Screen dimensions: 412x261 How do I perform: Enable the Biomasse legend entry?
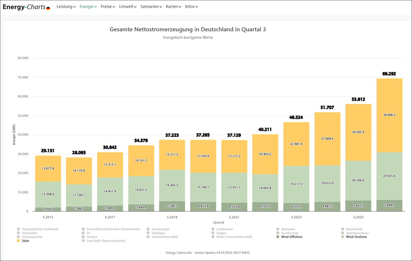286,229
